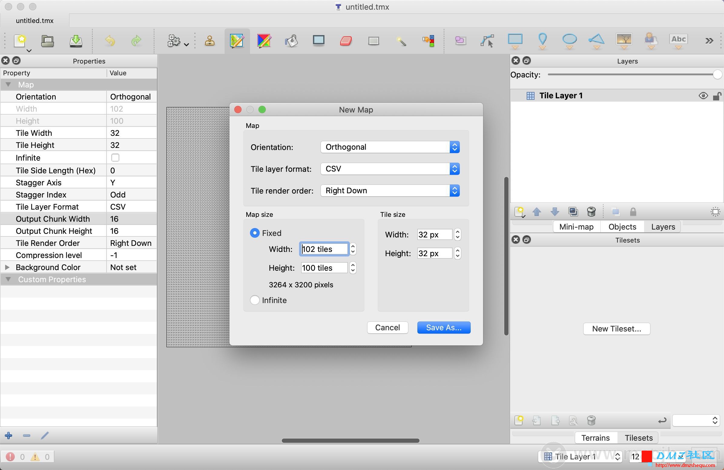The width and height of the screenshot is (724, 470).
Task: Select the Rectangular Select tool
Action: 374,41
